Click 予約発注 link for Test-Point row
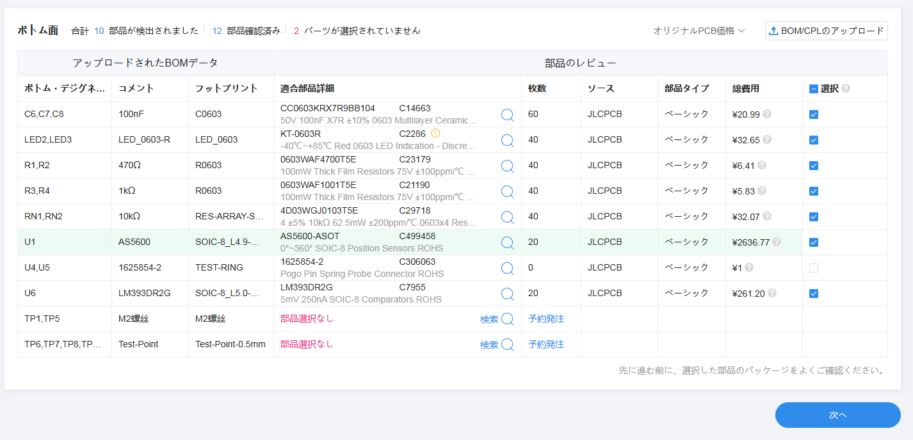This screenshot has width=913, height=440. pos(546,344)
